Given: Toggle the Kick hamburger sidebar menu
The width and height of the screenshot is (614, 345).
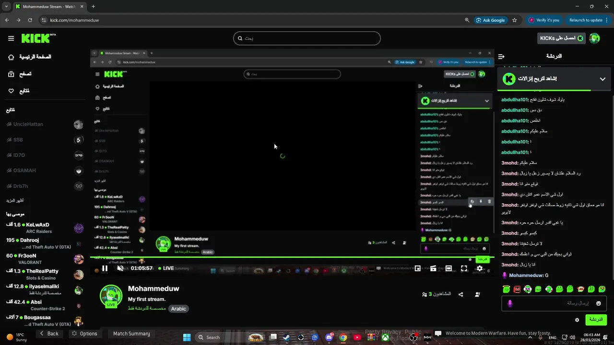Looking at the screenshot, I should (11, 38).
